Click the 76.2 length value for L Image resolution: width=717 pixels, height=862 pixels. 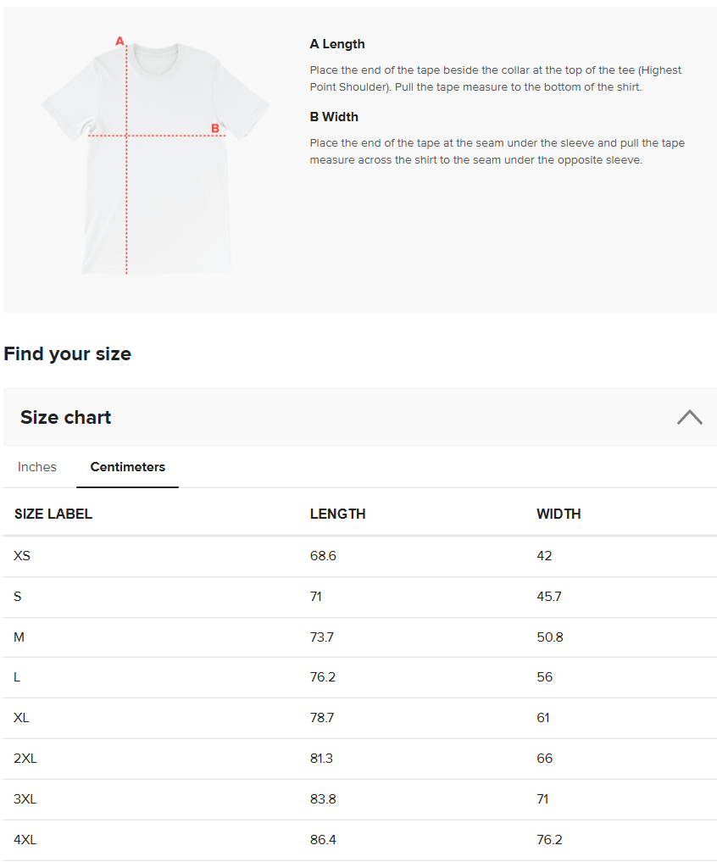322,677
